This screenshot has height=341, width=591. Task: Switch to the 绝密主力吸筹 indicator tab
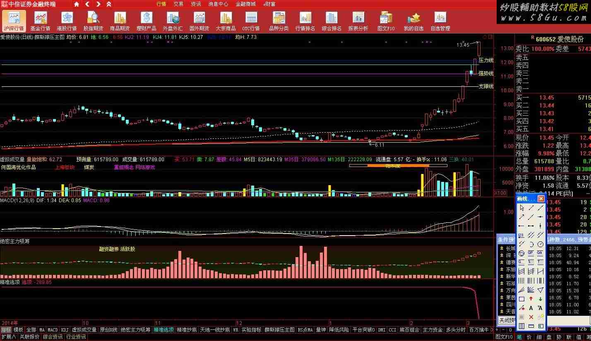(135, 330)
